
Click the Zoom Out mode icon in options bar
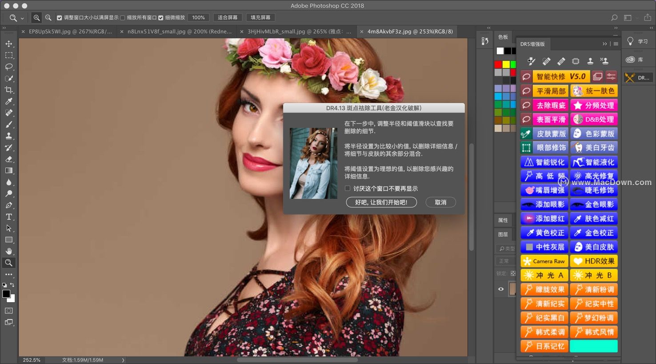coord(48,18)
